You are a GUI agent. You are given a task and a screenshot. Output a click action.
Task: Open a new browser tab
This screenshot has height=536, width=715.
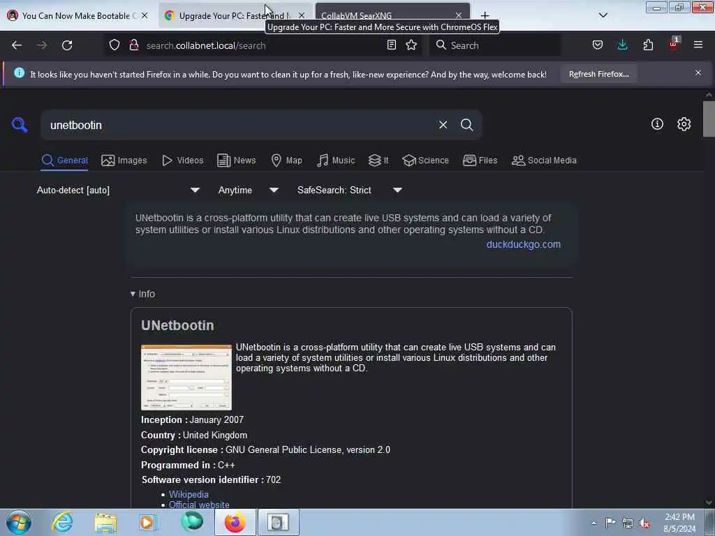(485, 15)
